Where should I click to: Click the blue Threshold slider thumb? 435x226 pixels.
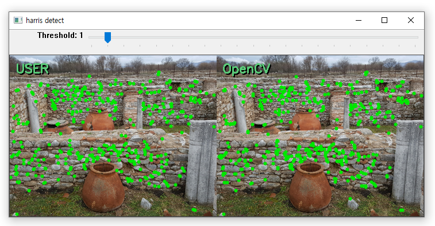click(x=107, y=37)
